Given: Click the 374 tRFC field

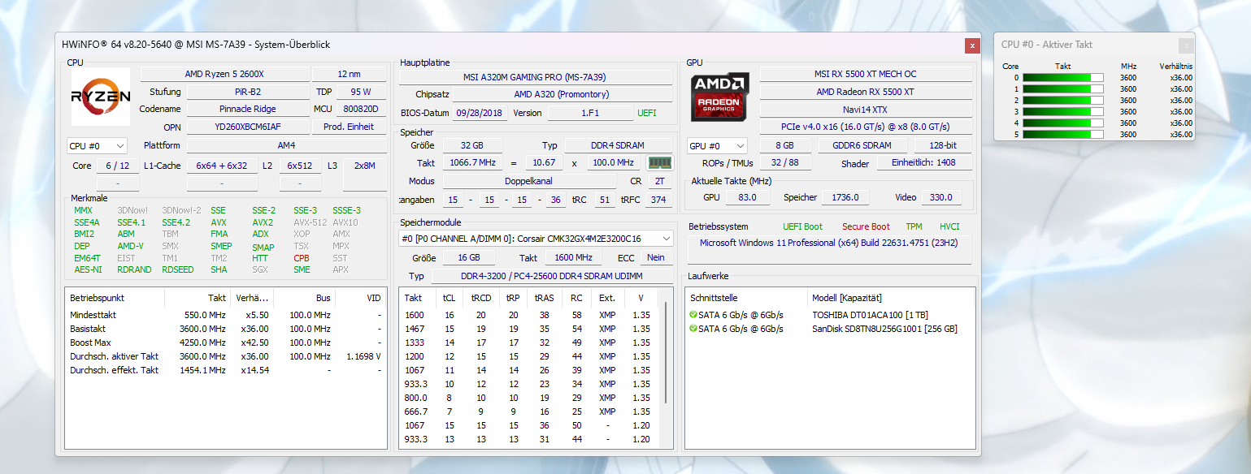Looking at the screenshot, I should tap(658, 200).
